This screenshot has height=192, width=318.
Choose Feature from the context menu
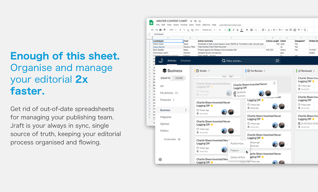[x=235, y=150]
